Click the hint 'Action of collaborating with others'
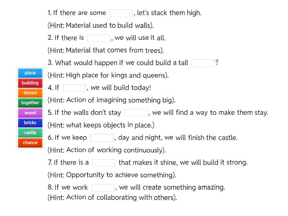Viewport: 288px width, 216px height. tap(112, 197)
